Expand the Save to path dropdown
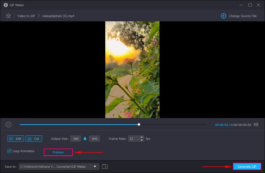265x173 pixels. coord(95,166)
